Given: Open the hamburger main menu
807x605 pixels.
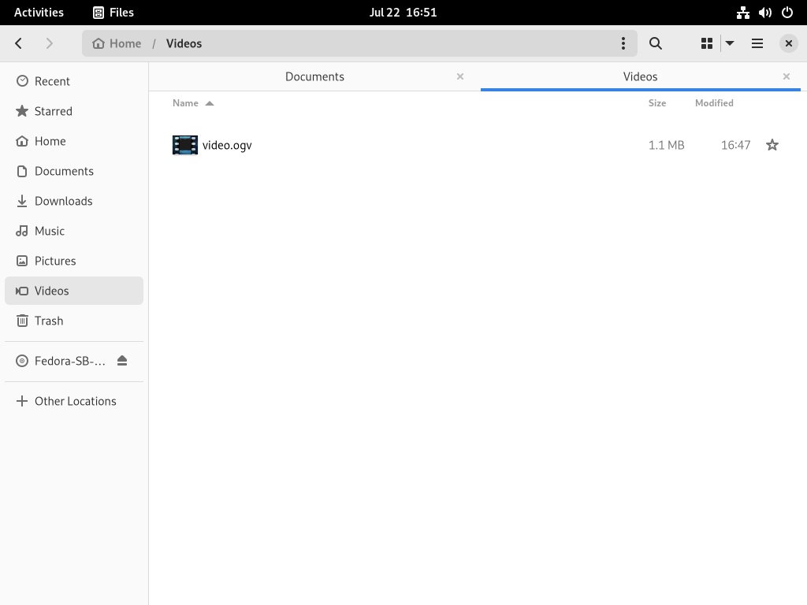Looking at the screenshot, I should coord(757,43).
